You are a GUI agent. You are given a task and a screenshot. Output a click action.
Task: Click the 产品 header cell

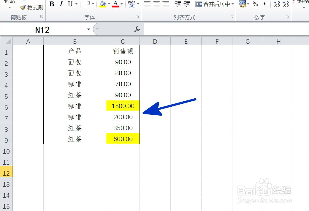tap(75, 51)
